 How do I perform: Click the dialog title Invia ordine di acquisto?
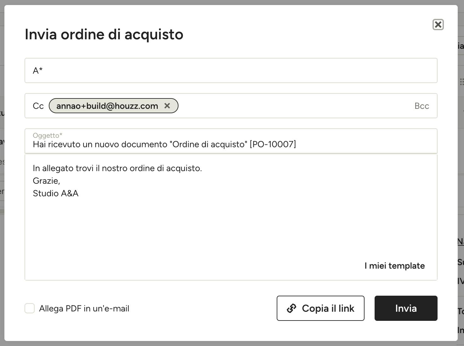[104, 34]
